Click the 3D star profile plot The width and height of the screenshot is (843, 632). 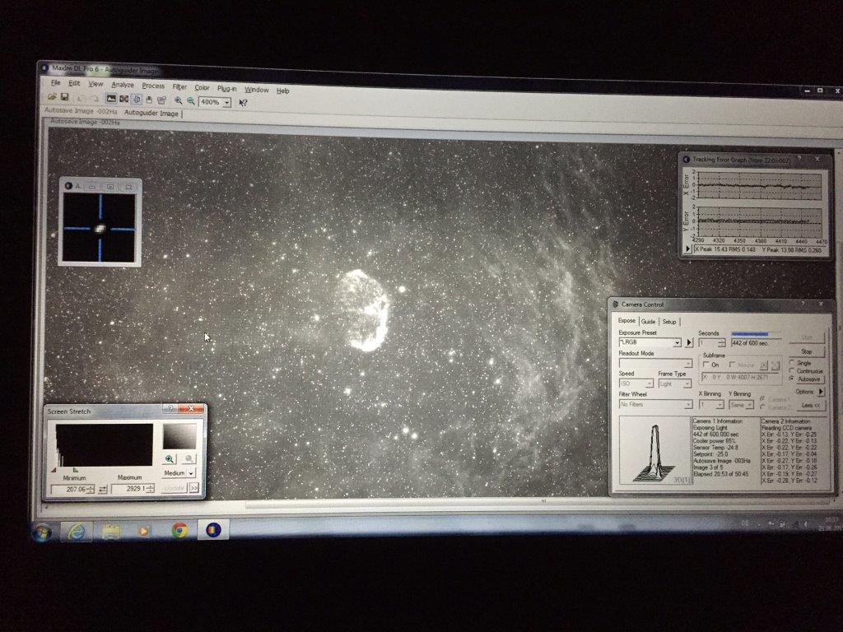point(654,452)
